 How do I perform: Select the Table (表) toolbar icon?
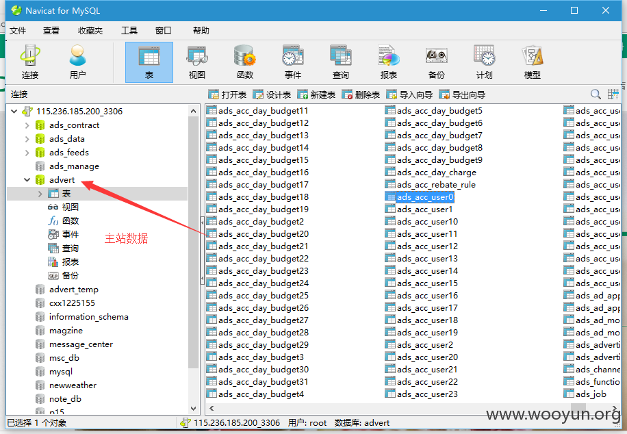click(149, 62)
